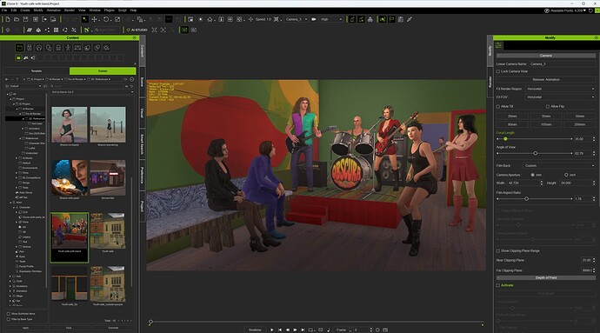Select the mm radio button for Camera Aperture
The image size is (600, 333).
pyautogui.click(x=533, y=175)
